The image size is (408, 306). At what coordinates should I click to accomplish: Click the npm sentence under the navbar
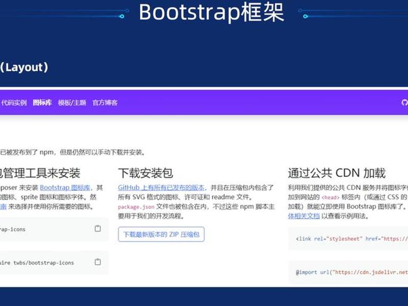click(73, 152)
